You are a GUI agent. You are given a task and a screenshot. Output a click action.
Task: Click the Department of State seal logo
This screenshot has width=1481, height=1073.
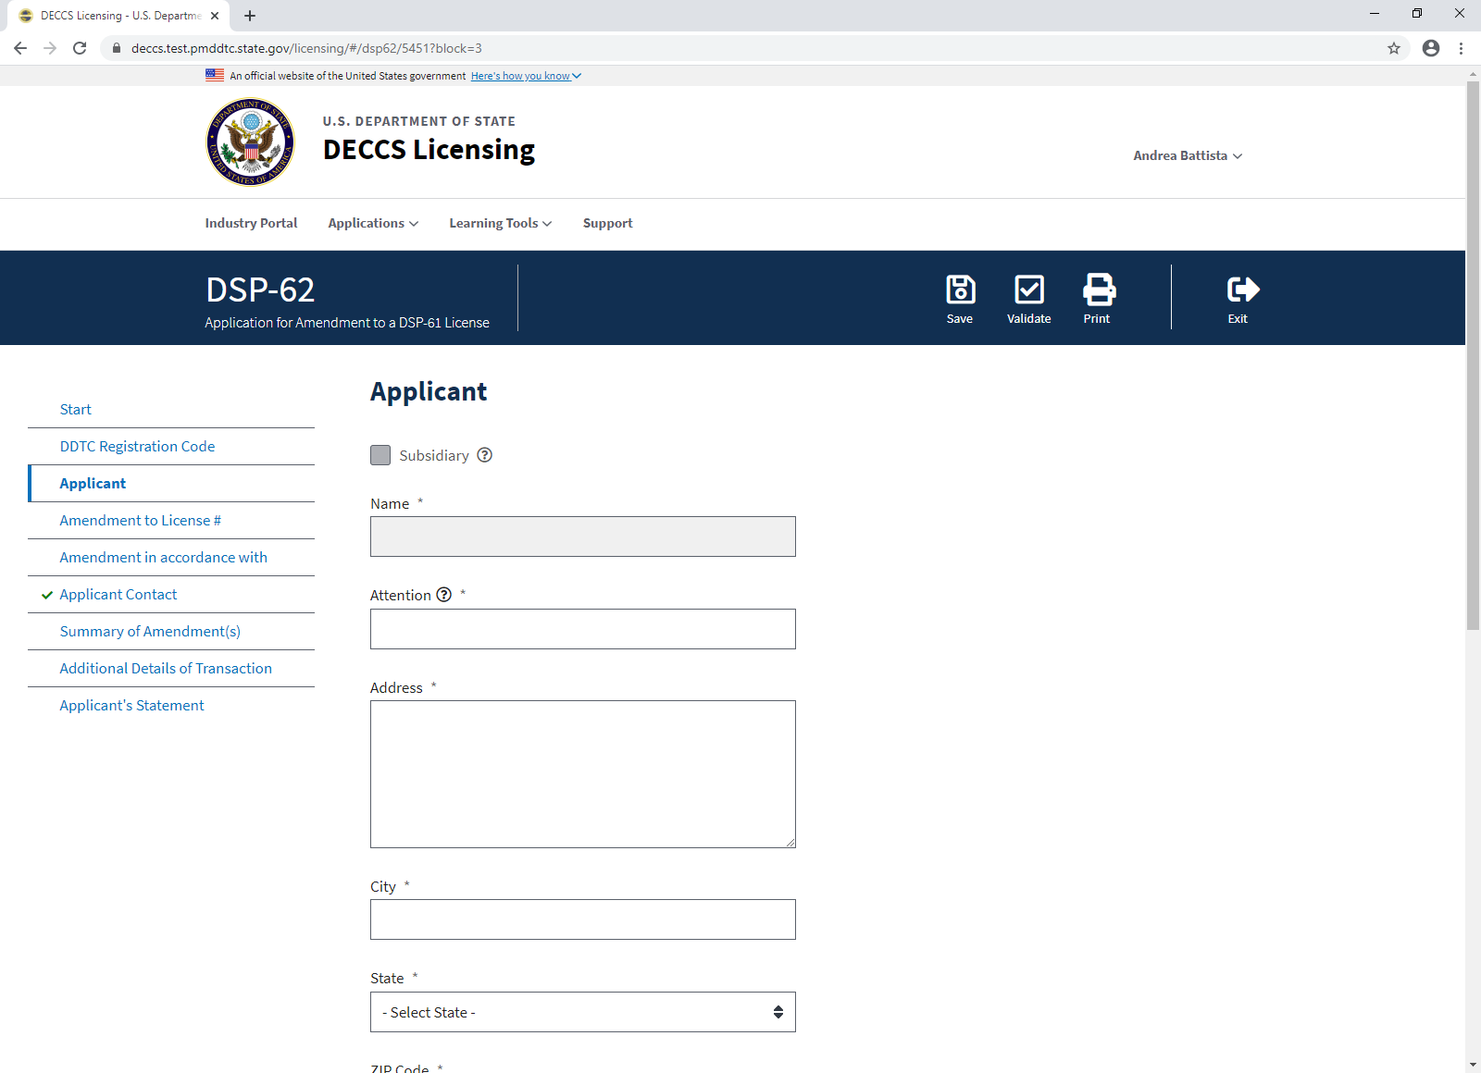point(250,142)
